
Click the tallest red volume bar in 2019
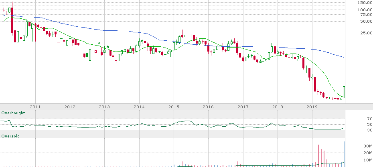click(x=318, y=156)
